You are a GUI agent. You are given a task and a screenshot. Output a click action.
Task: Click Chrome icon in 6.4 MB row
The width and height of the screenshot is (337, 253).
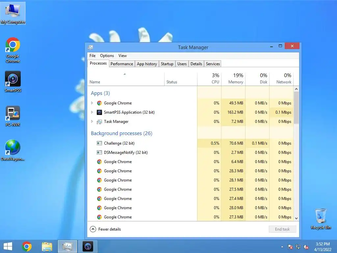pos(99,162)
